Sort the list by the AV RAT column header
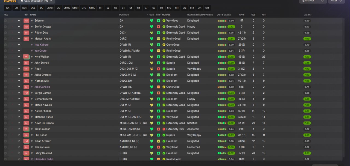350x166 pixels. (x=308, y=14)
